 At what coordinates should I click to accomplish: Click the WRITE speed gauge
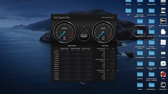click(x=64, y=32)
